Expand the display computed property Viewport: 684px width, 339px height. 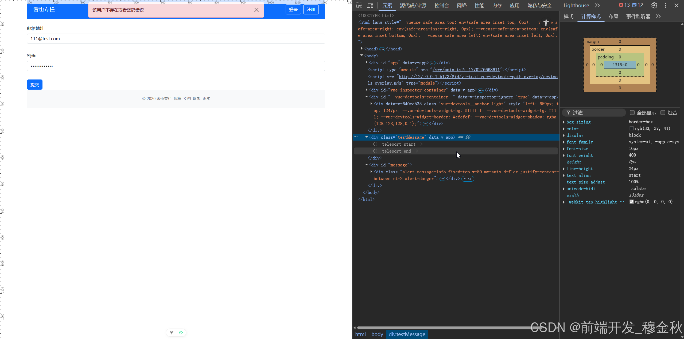[x=564, y=135]
